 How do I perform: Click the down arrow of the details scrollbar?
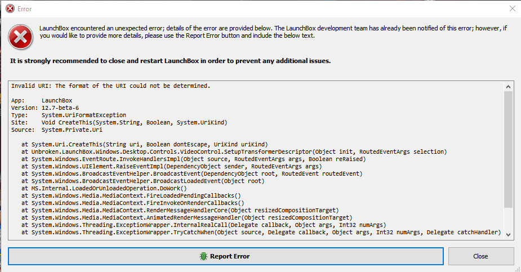point(508,234)
